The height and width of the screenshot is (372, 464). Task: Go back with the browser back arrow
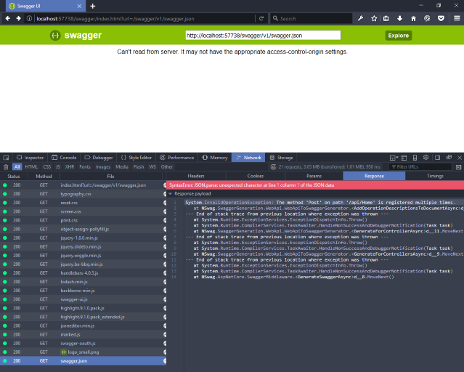pyautogui.click(x=8, y=18)
